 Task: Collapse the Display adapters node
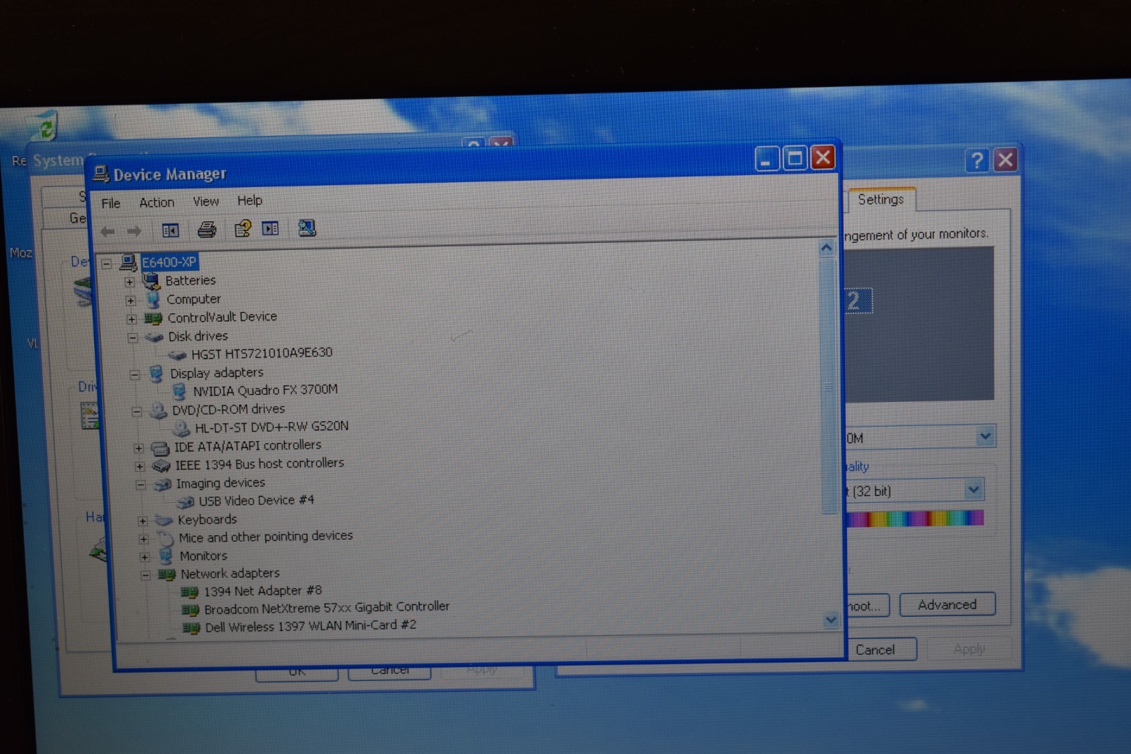click(135, 375)
